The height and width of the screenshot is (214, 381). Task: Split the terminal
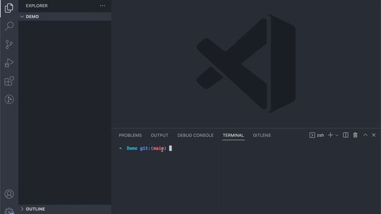[x=345, y=135]
